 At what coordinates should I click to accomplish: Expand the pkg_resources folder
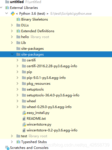click(18, 84)
